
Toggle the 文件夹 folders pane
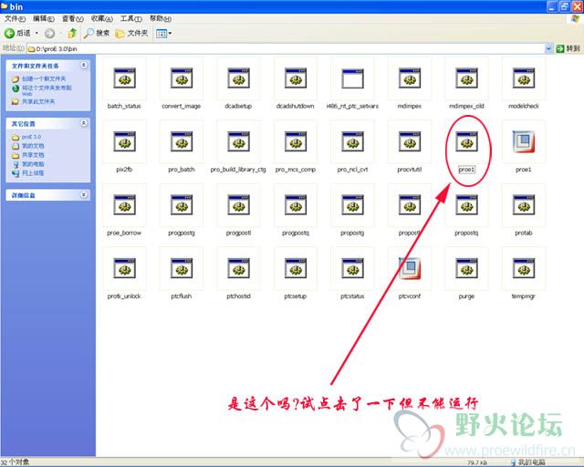[131, 33]
